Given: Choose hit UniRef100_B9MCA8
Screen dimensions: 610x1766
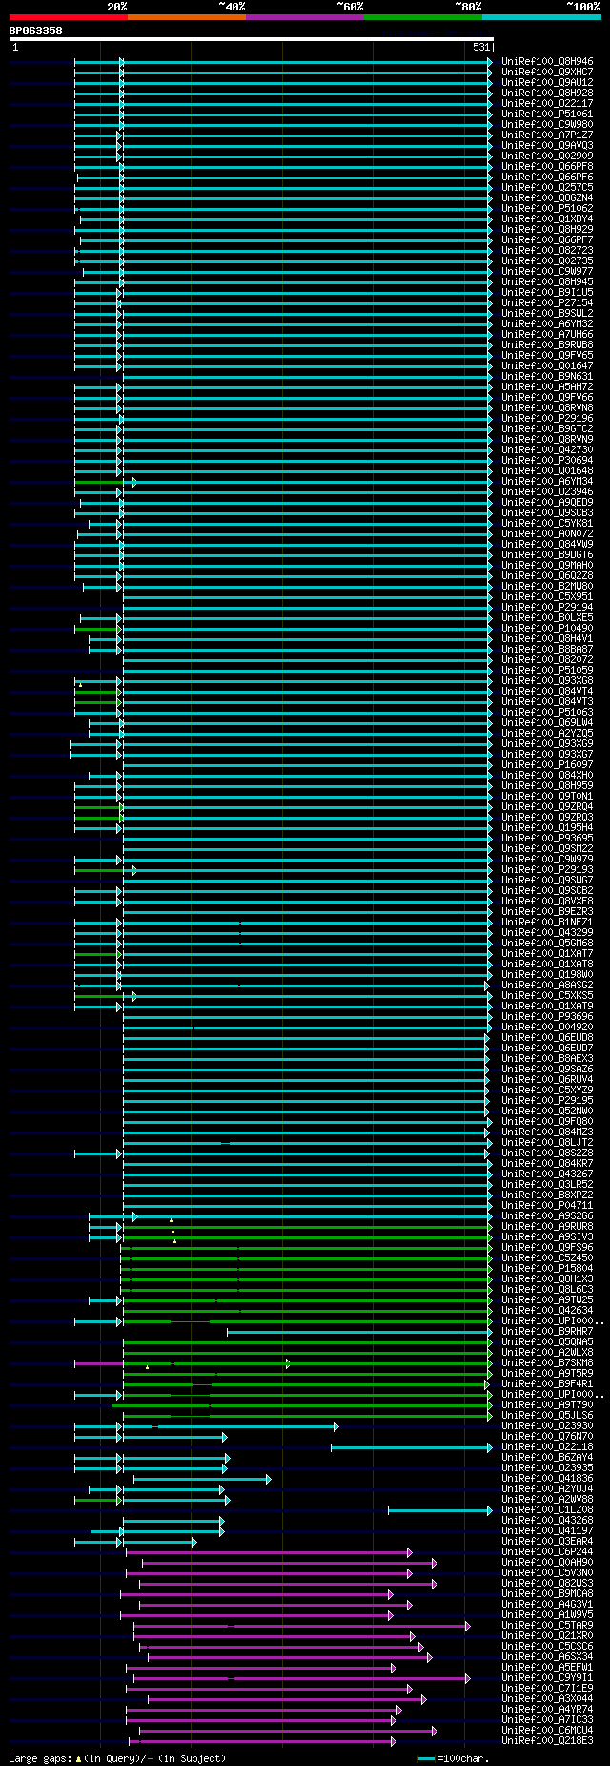Looking at the screenshot, I should (x=547, y=1594).
